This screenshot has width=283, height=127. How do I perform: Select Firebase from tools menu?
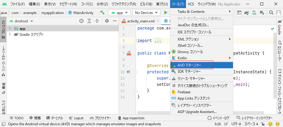[x=202, y=92]
